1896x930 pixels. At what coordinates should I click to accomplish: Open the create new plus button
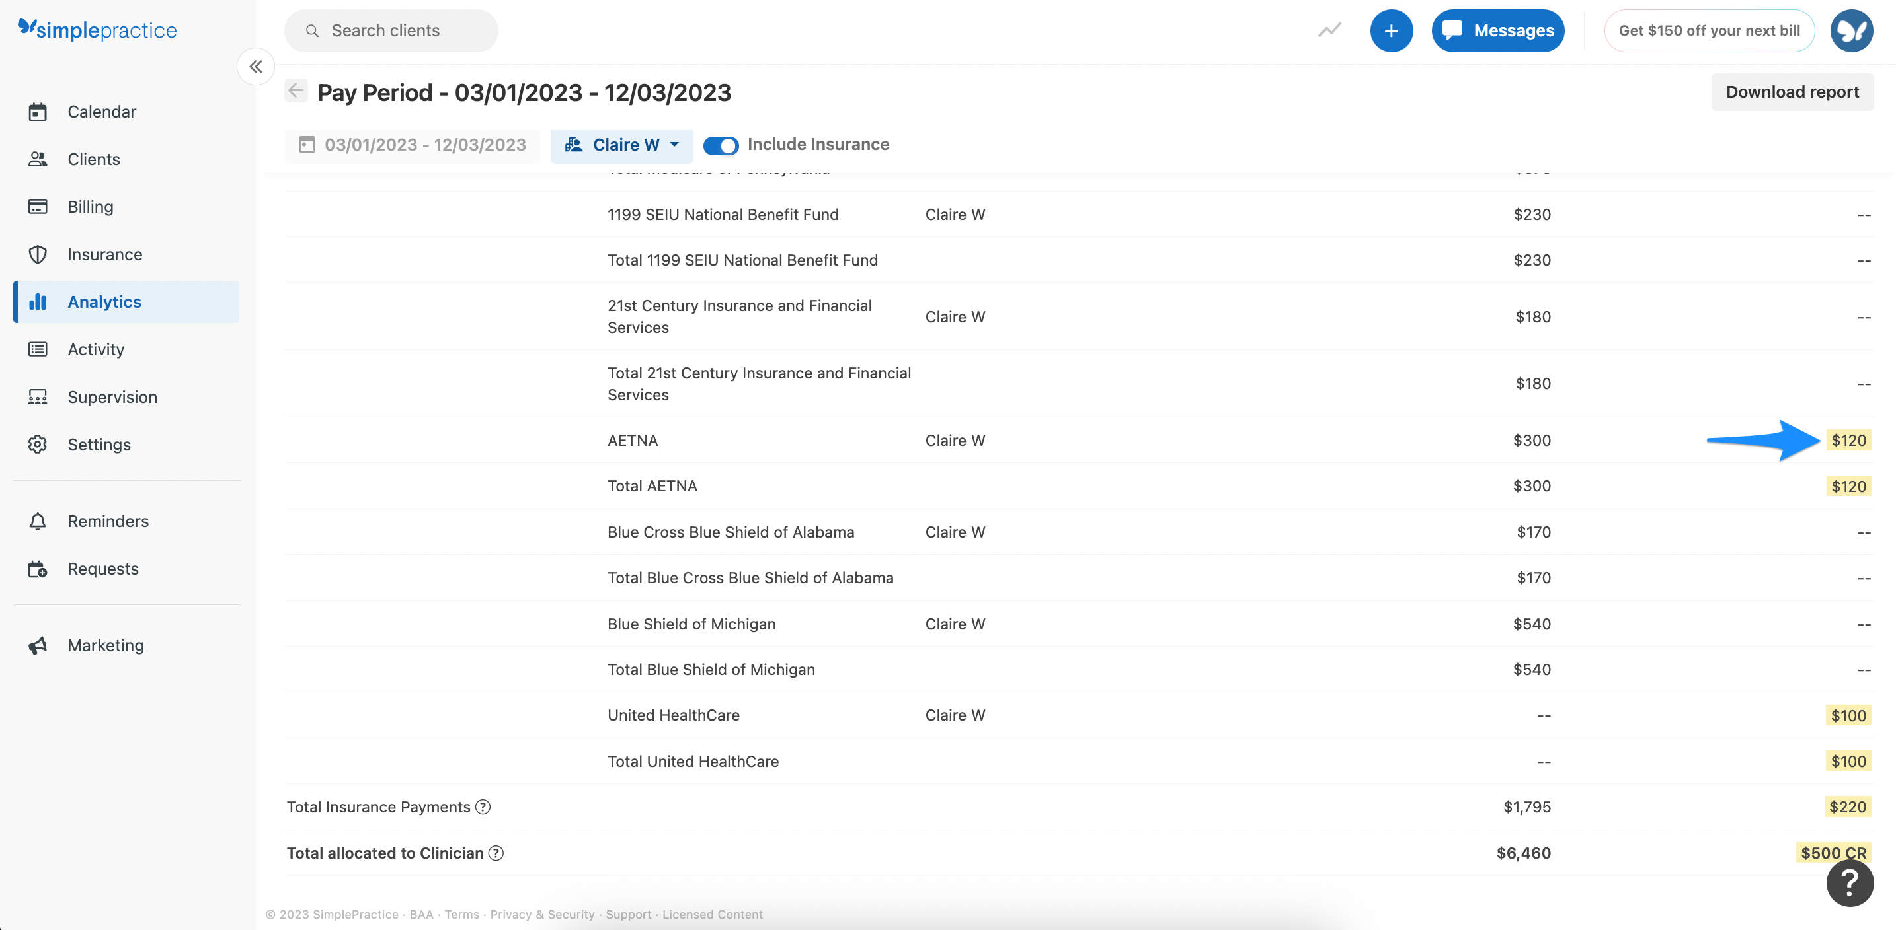tap(1392, 30)
